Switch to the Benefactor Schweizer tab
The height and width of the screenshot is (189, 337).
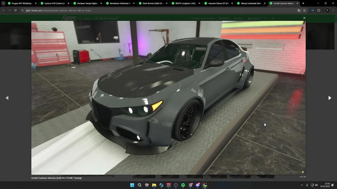tap(120, 3)
